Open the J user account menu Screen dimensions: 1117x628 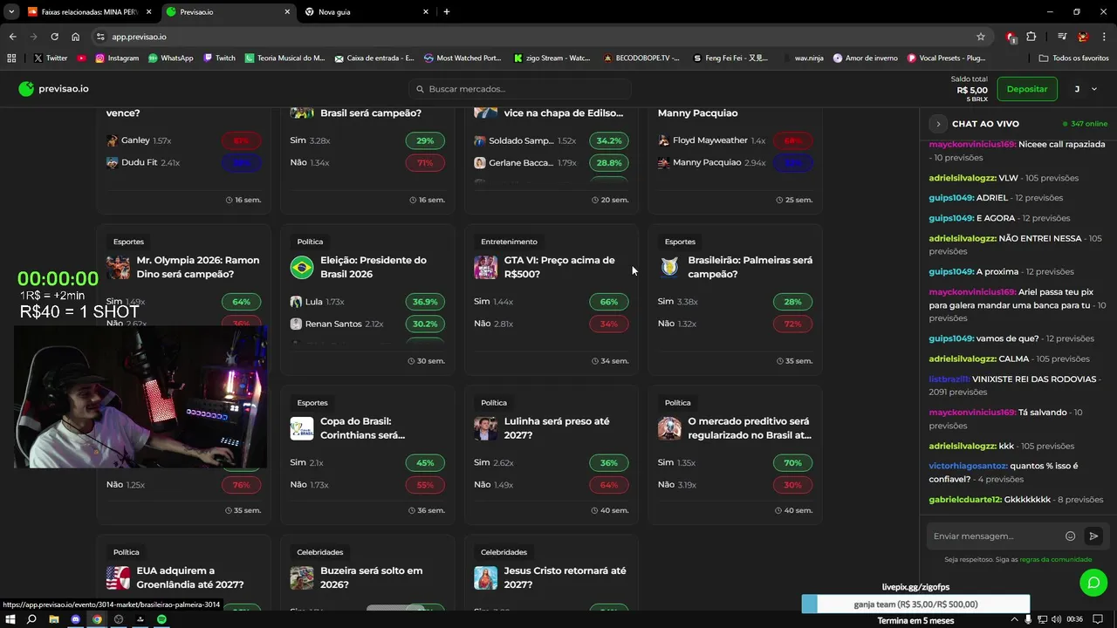pos(1086,89)
